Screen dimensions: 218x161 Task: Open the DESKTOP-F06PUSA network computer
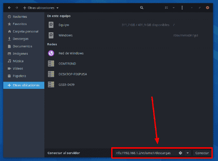(129, 74)
